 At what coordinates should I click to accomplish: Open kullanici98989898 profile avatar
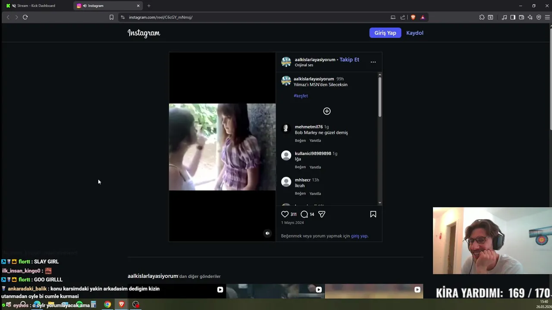click(286, 155)
